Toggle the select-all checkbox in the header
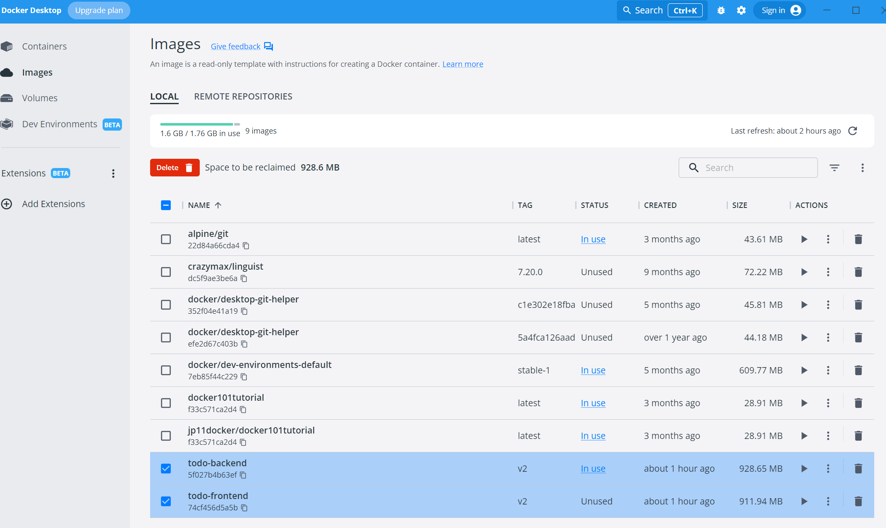Viewport: 886px width, 528px height. (x=166, y=205)
